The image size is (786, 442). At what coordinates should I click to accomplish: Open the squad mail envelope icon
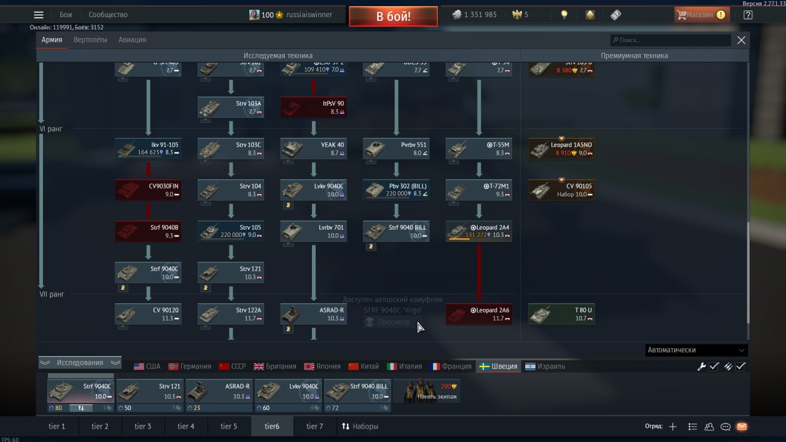742,427
